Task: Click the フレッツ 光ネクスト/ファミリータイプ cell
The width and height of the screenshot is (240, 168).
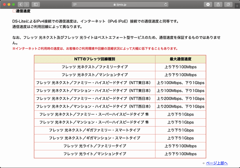Action: point(95,67)
